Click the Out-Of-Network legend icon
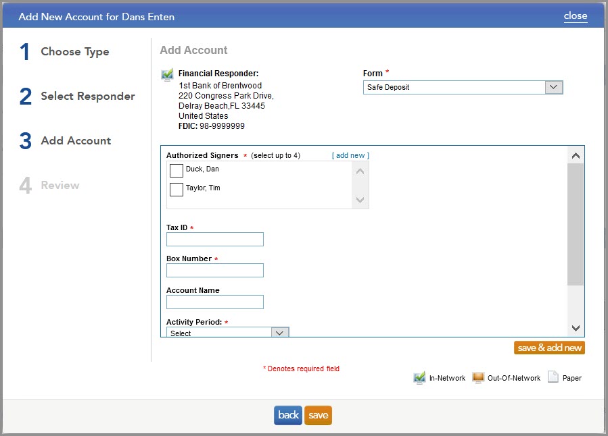The height and width of the screenshot is (436, 608). coord(477,377)
